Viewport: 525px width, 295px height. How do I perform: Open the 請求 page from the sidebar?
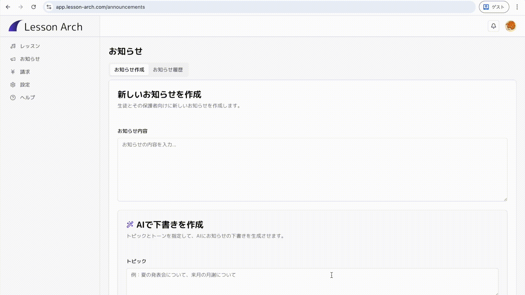pyautogui.click(x=25, y=72)
